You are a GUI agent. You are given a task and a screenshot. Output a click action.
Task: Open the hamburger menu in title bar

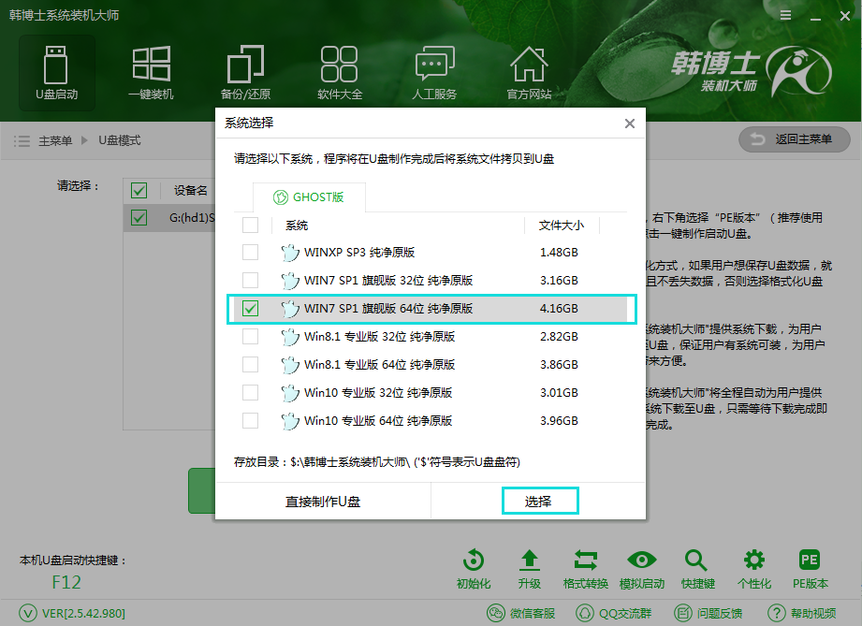point(787,17)
